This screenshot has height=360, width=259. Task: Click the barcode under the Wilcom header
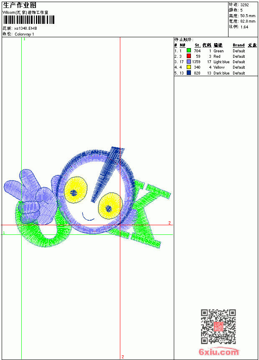pos(29,20)
